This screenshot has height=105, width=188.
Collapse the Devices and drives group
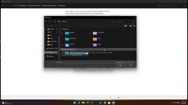61,49
